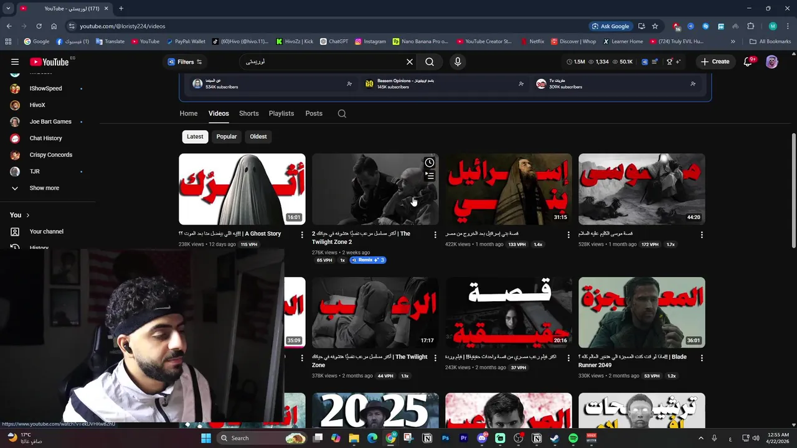Open a new Chrome tab
The image size is (797, 448).
[x=121, y=9]
